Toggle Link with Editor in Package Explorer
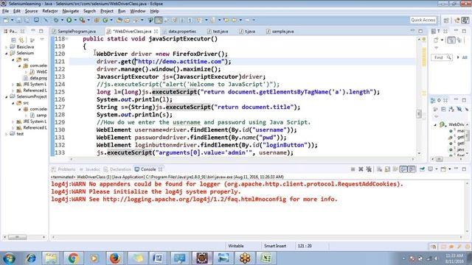Image resolution: width=472 pixels, height=265 pixels. pyautogui.click(x=21, y=40)
